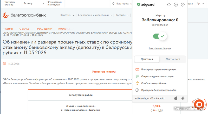Go to ГЛАВНАЯ breadcrumb
208x114 pixels.
[x=8, y=29]
